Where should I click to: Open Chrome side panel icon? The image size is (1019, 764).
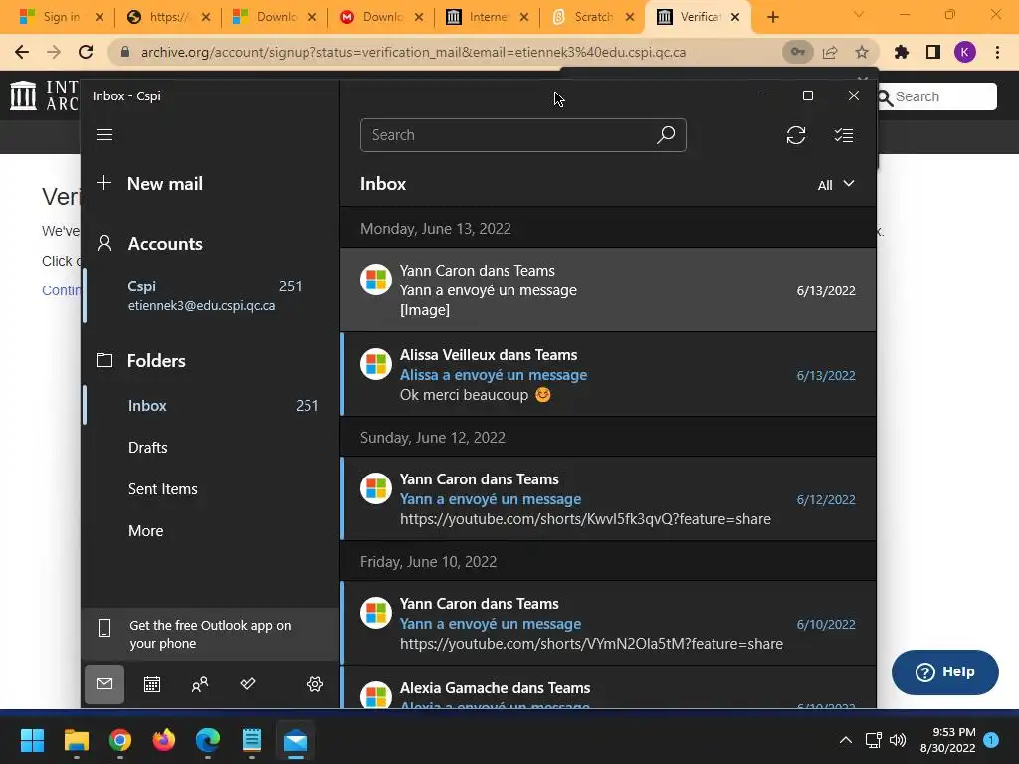(x=933, y=52)
